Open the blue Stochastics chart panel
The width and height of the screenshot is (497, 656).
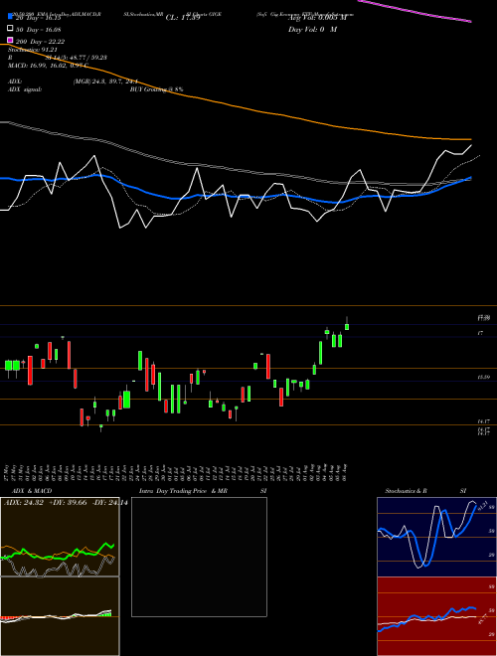click(x=436, y=537)
